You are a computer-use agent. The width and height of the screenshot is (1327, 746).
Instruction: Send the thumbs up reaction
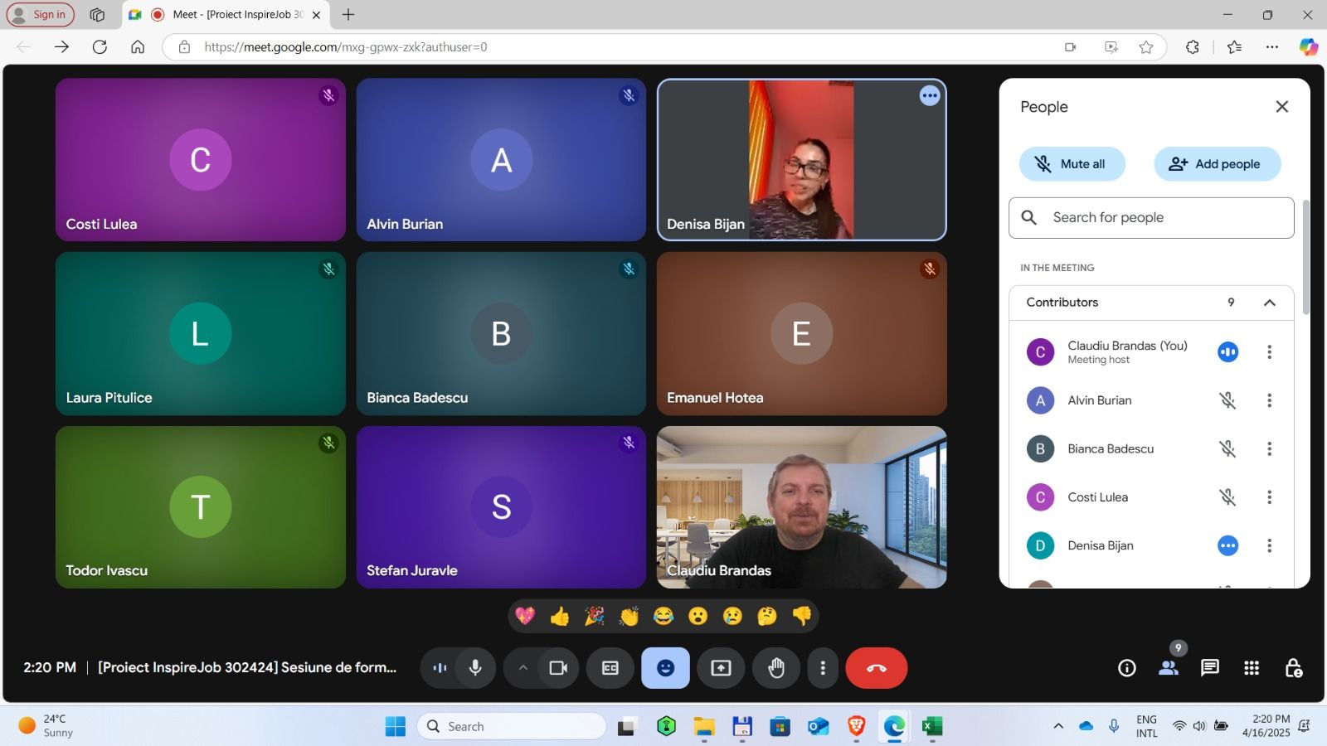pos(560,616)
